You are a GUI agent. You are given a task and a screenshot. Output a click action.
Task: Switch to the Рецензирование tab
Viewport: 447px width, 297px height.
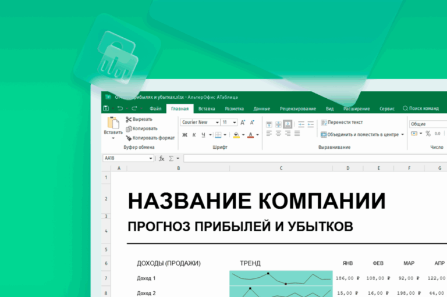[x=297, y=109]
